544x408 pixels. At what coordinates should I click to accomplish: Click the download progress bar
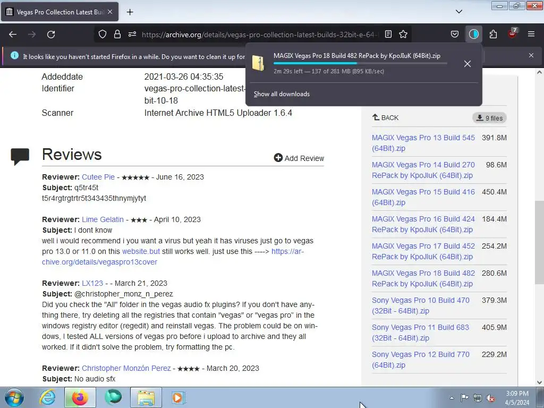[x=360, y=63]
